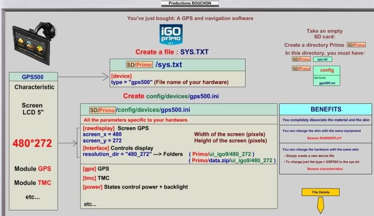Click the GPS device image with suction mount
This screenshot has height=216, width=374.
coord(34,44)
